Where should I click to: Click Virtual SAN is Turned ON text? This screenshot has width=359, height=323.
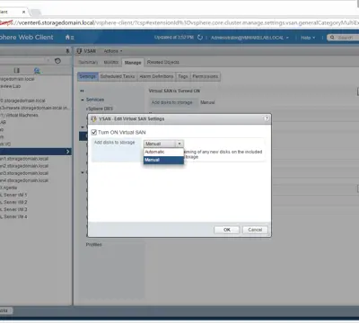174,91
